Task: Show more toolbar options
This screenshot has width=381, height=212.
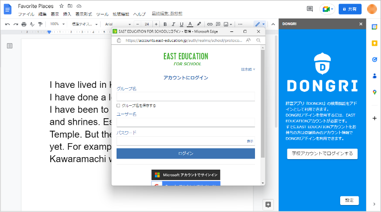Action: pyautogui.click(x=240, y=24)
